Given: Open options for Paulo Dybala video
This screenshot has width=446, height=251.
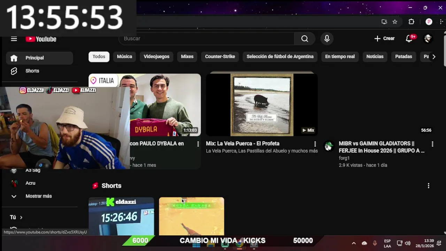Looking at the screenshot, I should pos(198,144).
